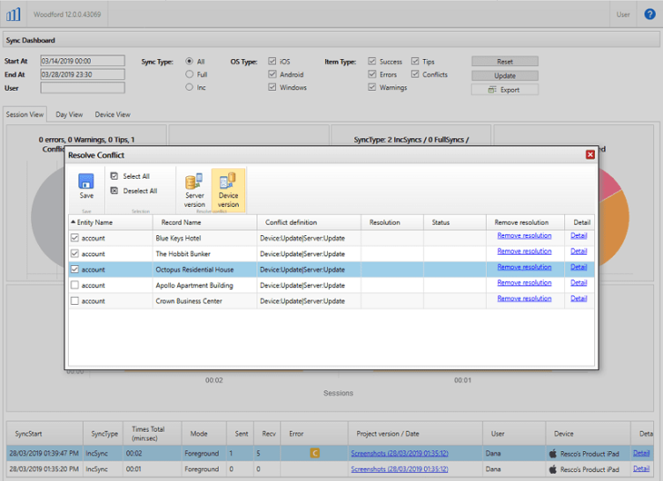The width and height of the screenshot is (663, 481).
Task: Open Detail for Apollo Apartment Building
Action: point(579,283)
